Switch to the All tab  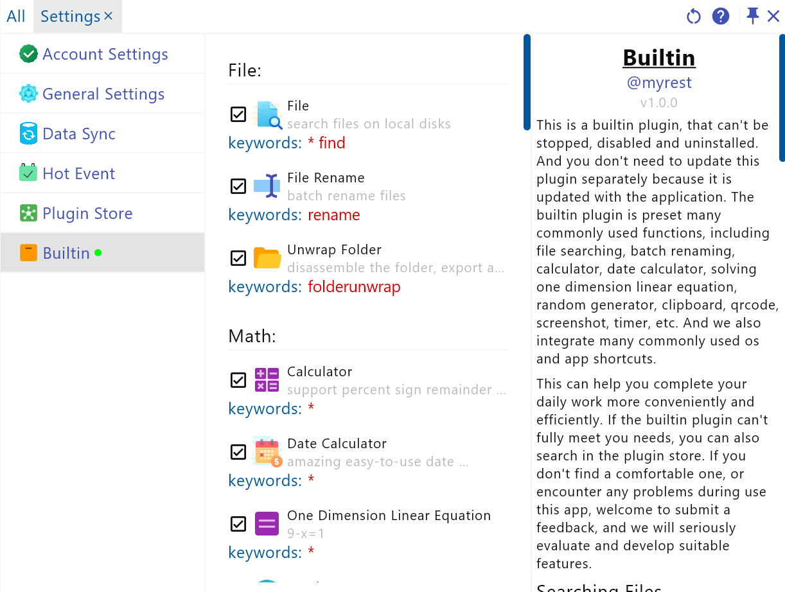pyautogui.click(x=16, y=16)
